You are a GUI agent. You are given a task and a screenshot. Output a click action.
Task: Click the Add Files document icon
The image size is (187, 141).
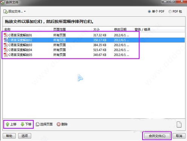point(5,11)
